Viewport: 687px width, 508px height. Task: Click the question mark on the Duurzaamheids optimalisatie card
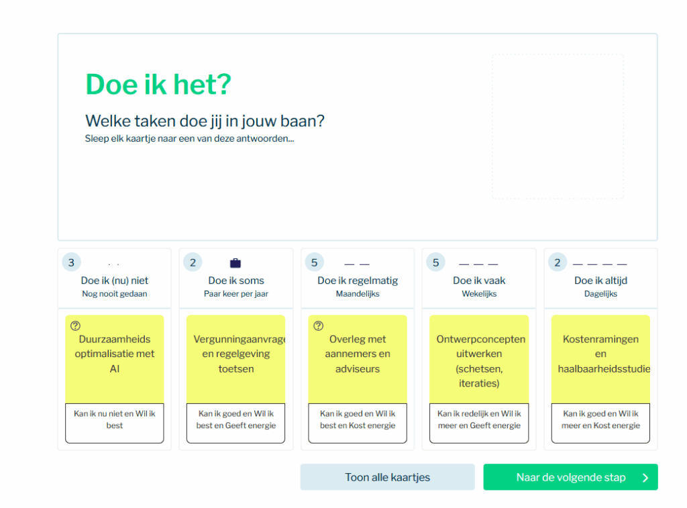76,326
